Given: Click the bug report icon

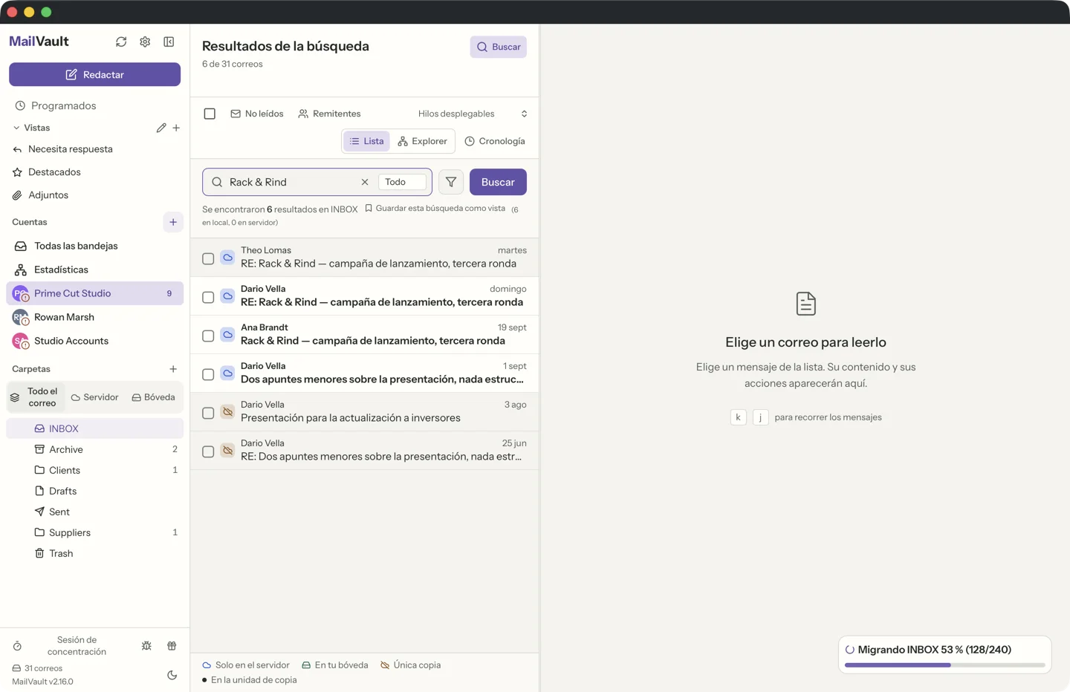Looking at the screenshot, I should pyautogui.click(x=146, y=646).
